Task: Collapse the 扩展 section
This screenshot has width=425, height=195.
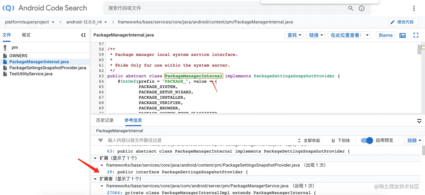Action: tap(95, 158)
